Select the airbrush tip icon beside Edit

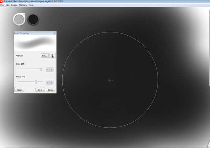tap(52, 56)
